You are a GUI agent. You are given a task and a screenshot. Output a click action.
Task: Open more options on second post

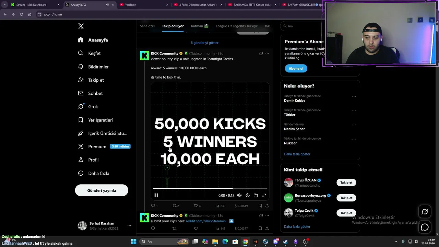click(267, 216)
